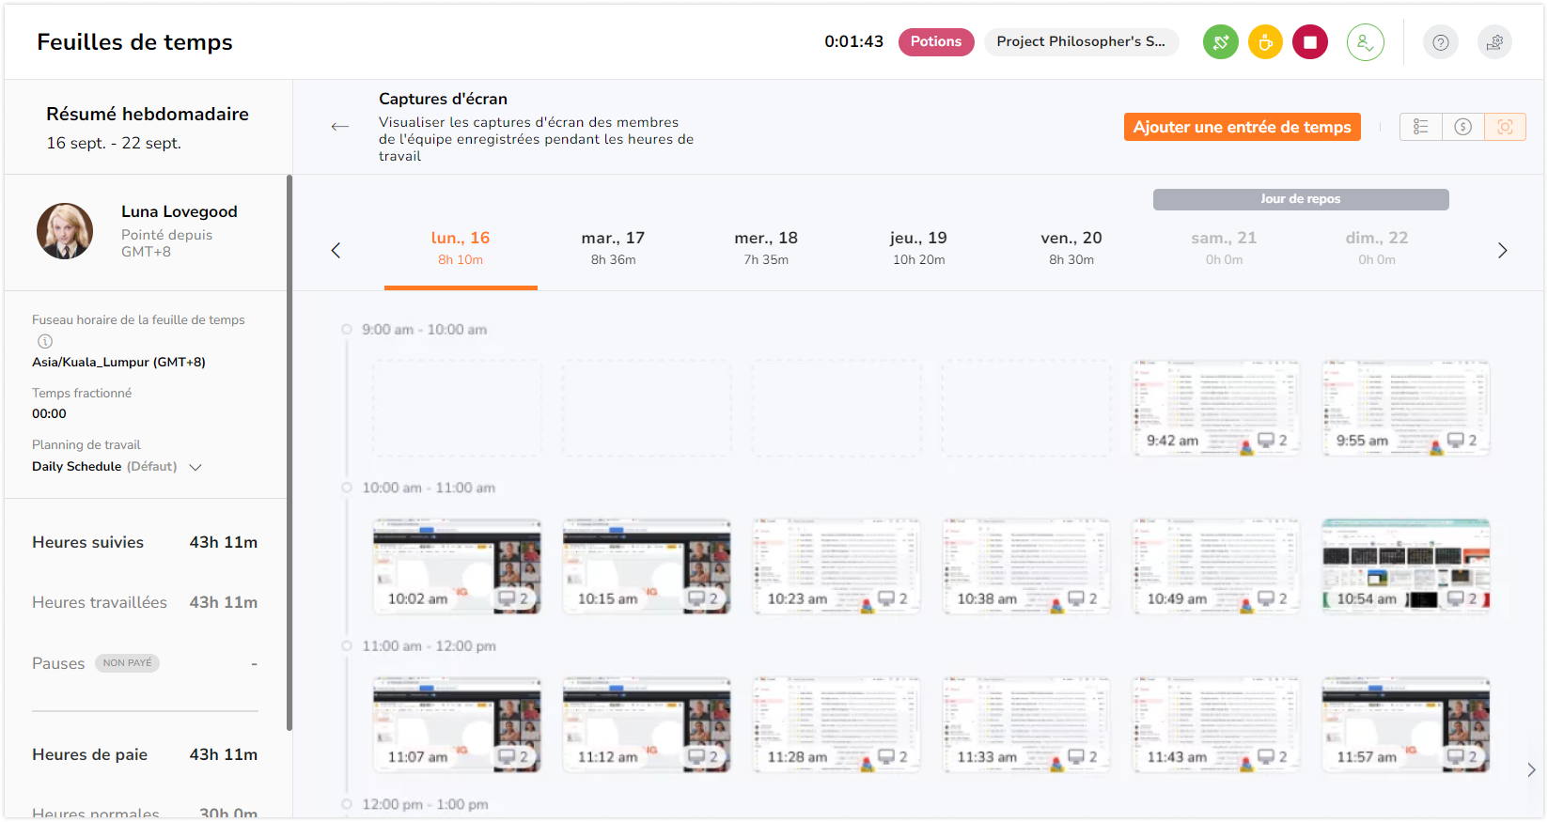Open the settings gear icon in header
Screen dimensions: 1548x822
(x=1494, y=42)
